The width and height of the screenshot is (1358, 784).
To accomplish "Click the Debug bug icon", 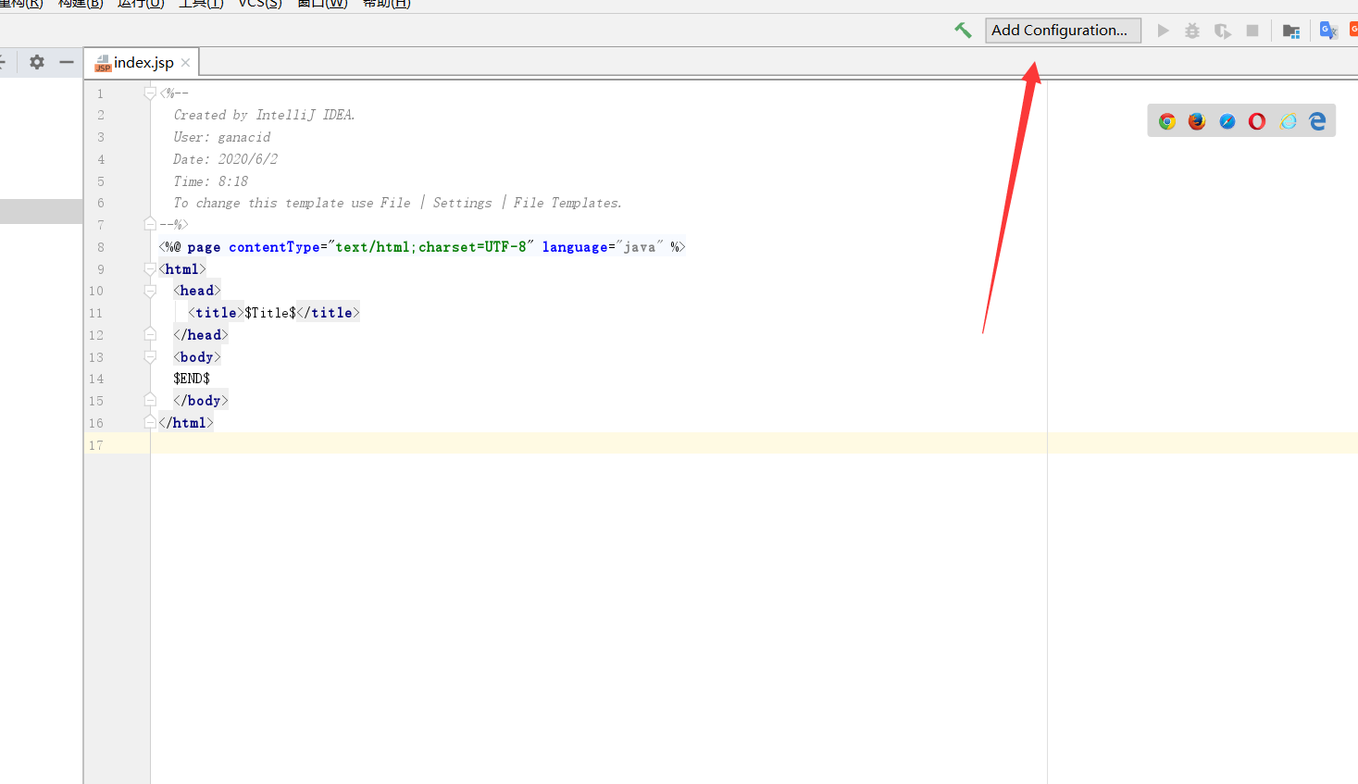I will coord(1192,31).
